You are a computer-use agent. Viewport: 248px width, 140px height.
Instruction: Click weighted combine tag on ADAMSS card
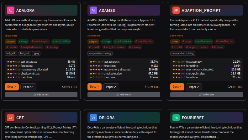(114, 47)
